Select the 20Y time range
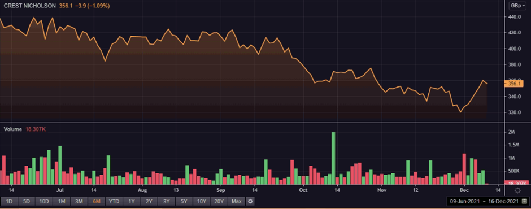This screenshot has height=209, width=531. click(219, 201)
